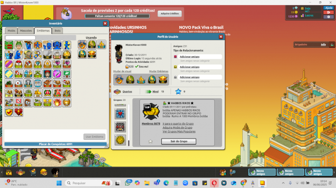The height and width of the screenshot is (188, 336).
Task: Click the Pesquisar taskbar search box
Action: (x=89, y=183)
